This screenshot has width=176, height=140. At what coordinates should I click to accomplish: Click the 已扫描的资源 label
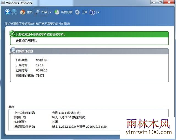point(25,75)
